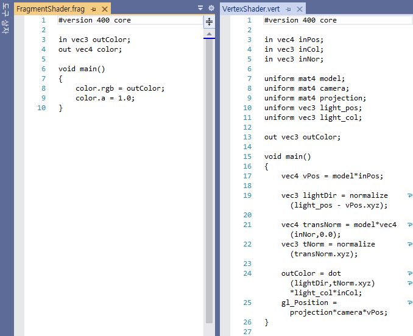Click line number 27 in vertex shader
413x336 pixels.
pos(247,332)
